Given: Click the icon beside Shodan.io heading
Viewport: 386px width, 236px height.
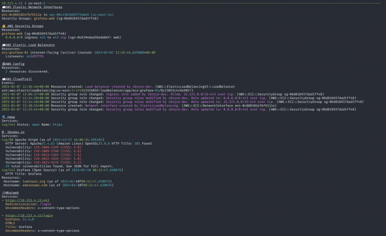Looking at the screenshot, I should [3, 132].
